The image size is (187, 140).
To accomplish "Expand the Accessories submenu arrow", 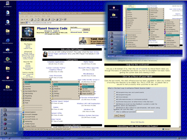I will click(x=50, y=80).
